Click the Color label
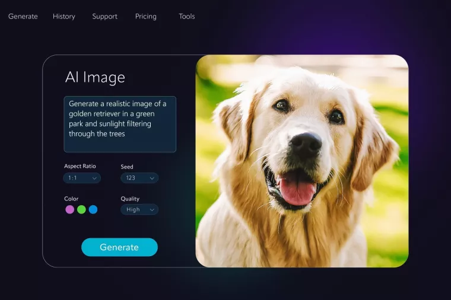The height and width of the screenshot is (300, 451). point(71,199)
